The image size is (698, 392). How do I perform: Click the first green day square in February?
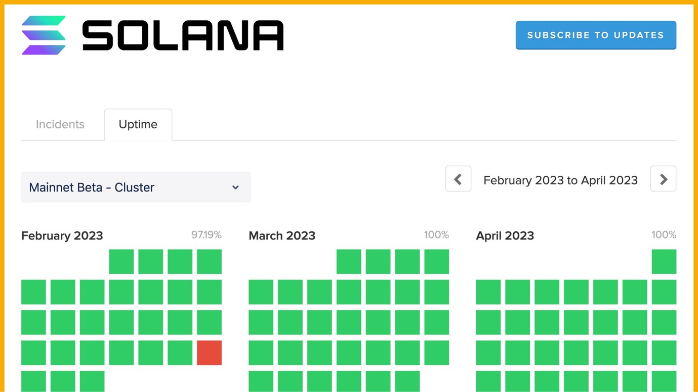click(x=121, y=262)
